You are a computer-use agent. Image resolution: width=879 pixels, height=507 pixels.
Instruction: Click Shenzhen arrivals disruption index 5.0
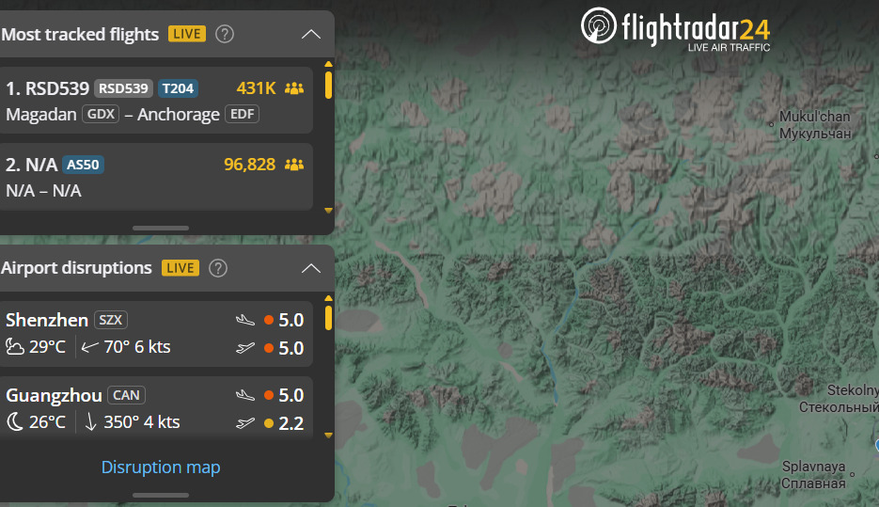(290, 320)
